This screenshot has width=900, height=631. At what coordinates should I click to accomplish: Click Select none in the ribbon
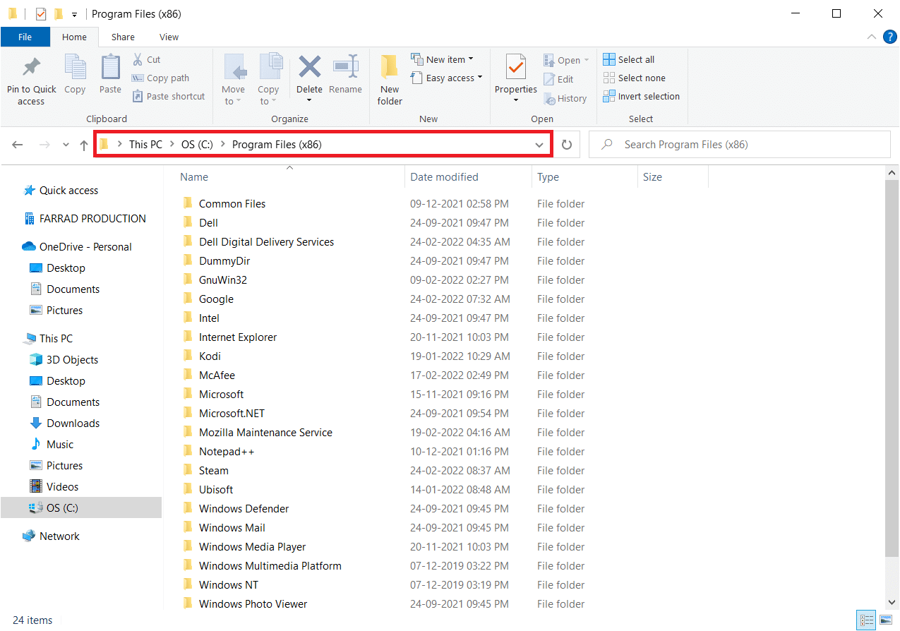[634, 78]
